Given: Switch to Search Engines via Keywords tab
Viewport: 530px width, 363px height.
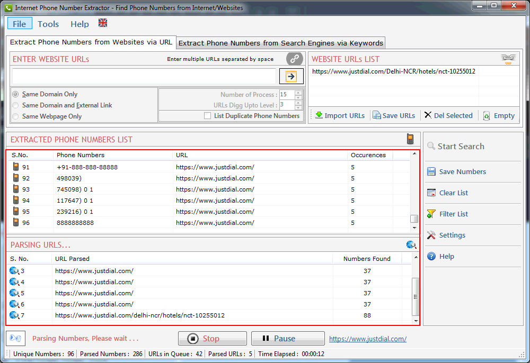Looking at the screenshot, I should coord(280,43).
